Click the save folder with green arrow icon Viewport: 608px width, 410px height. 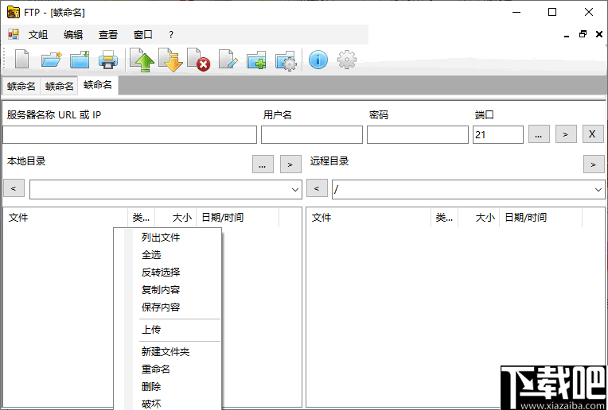point(80,60)
